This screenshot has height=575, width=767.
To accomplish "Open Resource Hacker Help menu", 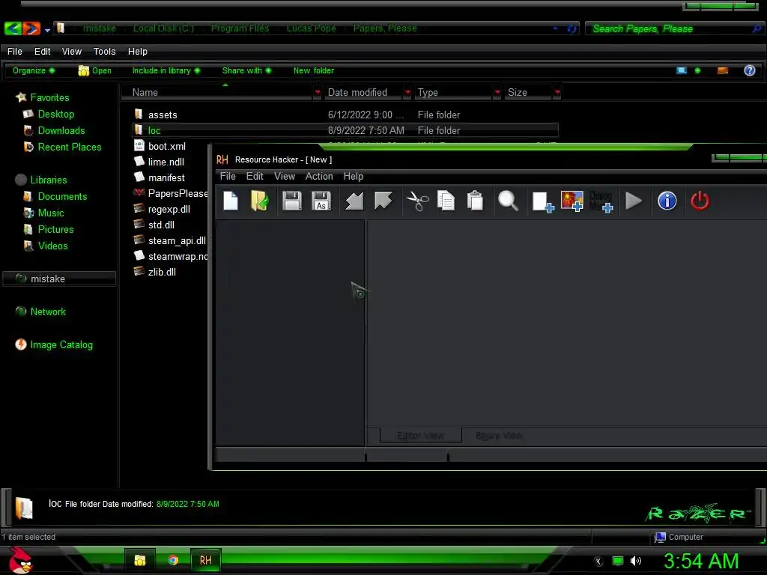I will (354, 177).
